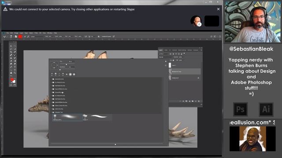Select the Zoom tool in toolbox

[x=15, y=73]
